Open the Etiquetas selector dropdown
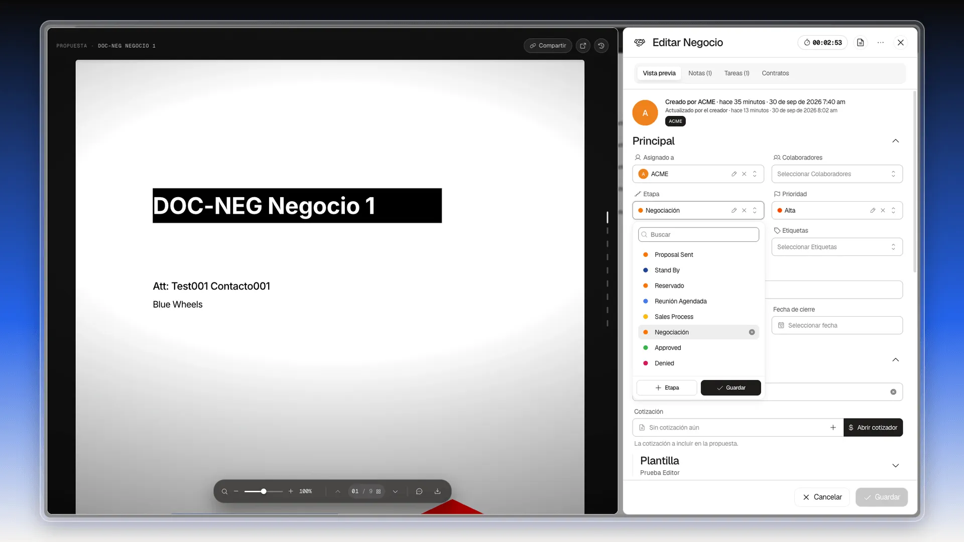Screen dimensions: 964x542 tap(837, 247)
